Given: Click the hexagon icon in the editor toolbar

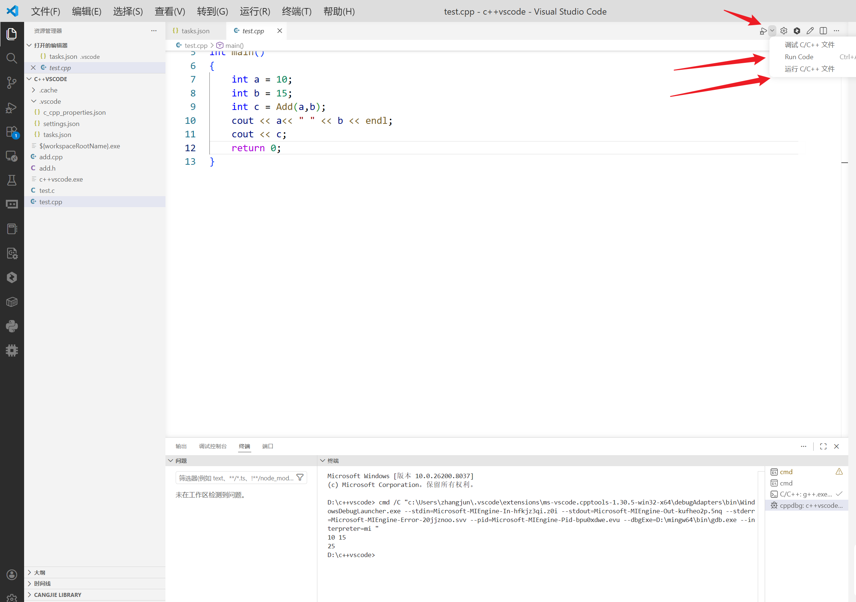Looking at the screenshot, I should (x=797, y=31).
